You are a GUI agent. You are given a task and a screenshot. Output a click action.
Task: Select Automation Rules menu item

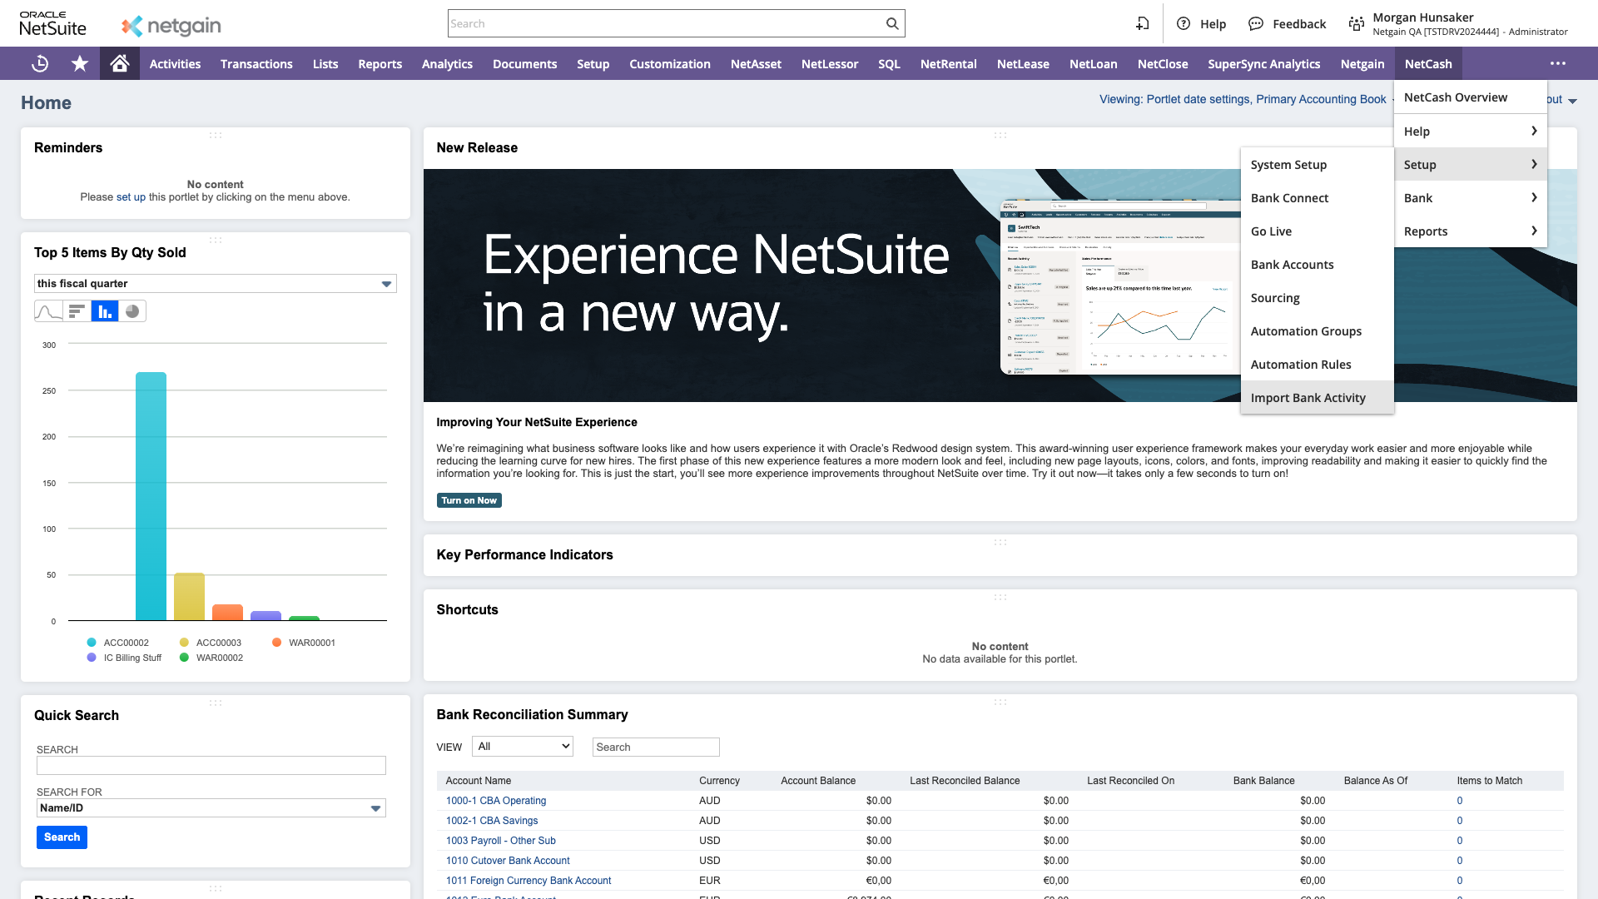[1317, 365]
